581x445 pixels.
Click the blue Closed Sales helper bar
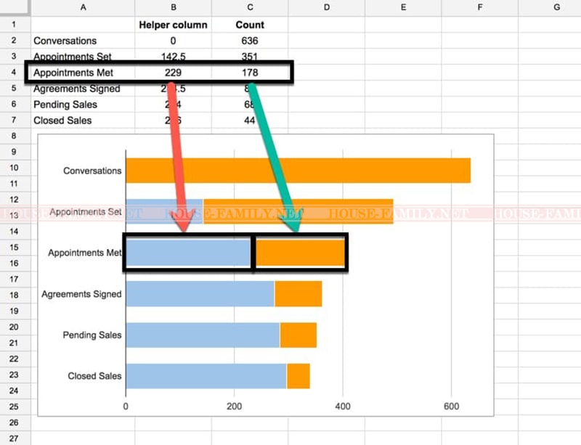point(206,376)
